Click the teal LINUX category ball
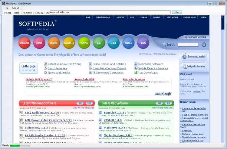This screenshot has width=227, height=149. [113, 43]
